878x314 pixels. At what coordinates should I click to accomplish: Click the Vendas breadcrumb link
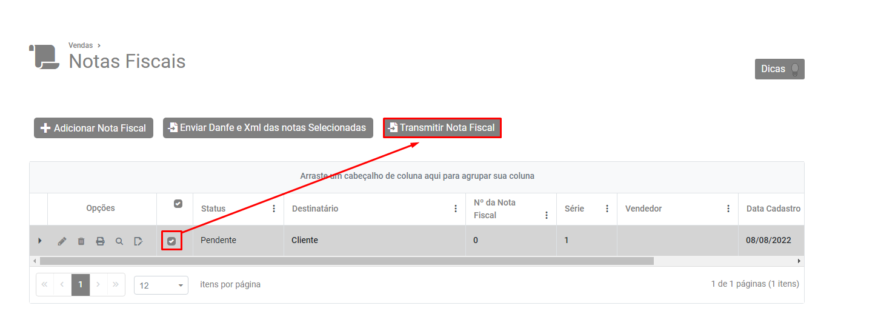[81, 45]
